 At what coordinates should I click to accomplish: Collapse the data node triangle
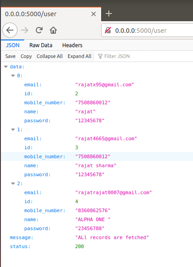(6, 67)
